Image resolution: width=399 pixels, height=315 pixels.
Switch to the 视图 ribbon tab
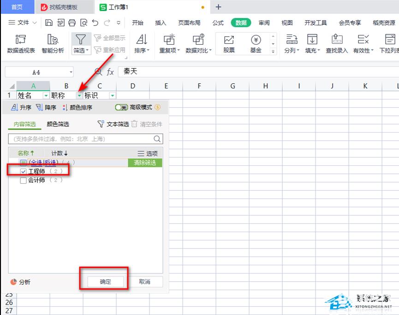coord(287,23)
